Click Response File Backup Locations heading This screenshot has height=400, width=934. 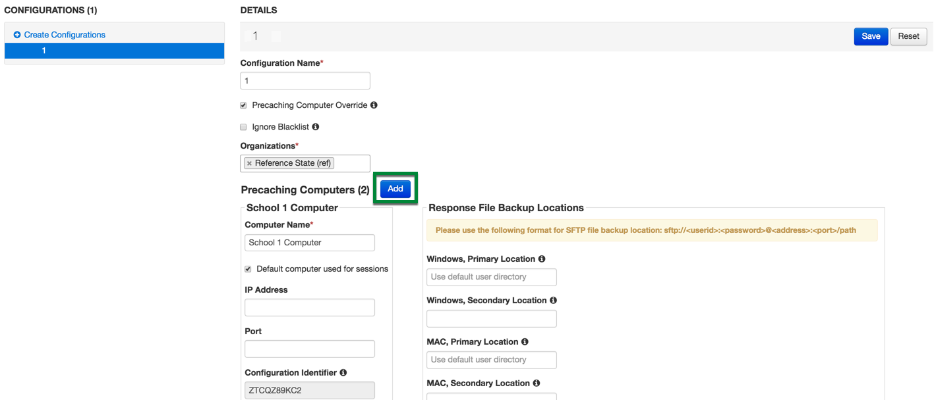point(506,208)
